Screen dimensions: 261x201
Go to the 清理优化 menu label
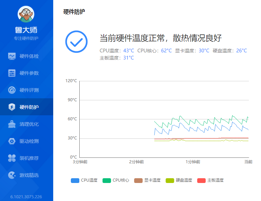coord(29,124)
